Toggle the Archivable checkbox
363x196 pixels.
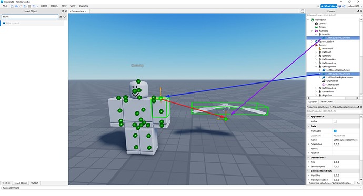(x=335, y=131)
